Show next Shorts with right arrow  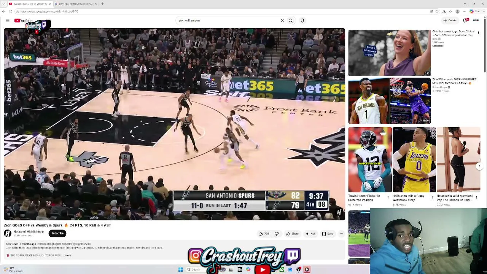479,166
